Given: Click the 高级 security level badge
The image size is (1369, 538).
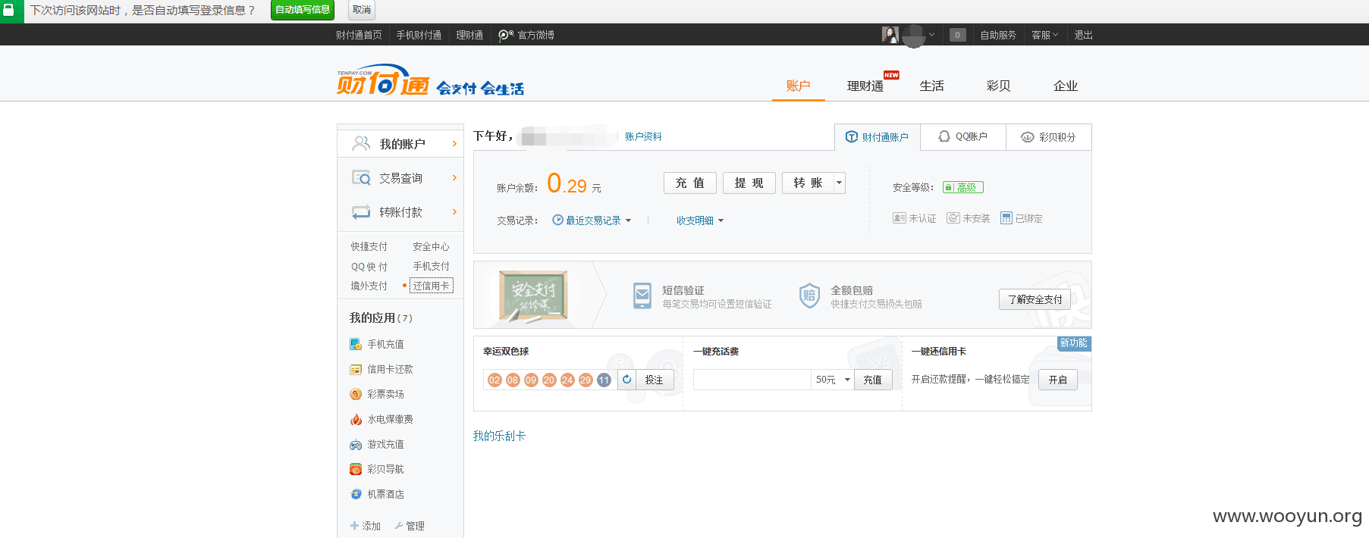Looking at the screenshot, I should [962, 187].
